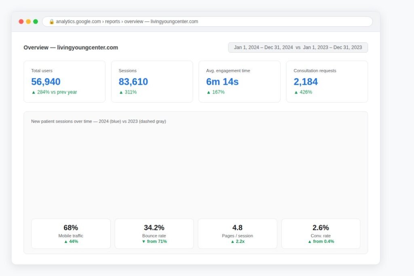
Task: Open the Avg. engagement time card
Action: click(x=239, y=82)
